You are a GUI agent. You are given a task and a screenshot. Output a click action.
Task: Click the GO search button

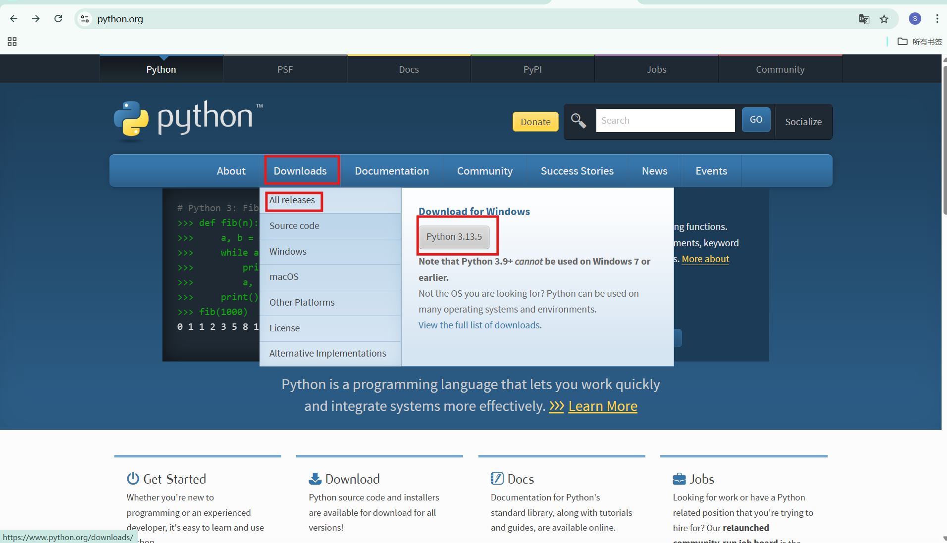click(x=756, y=120)
